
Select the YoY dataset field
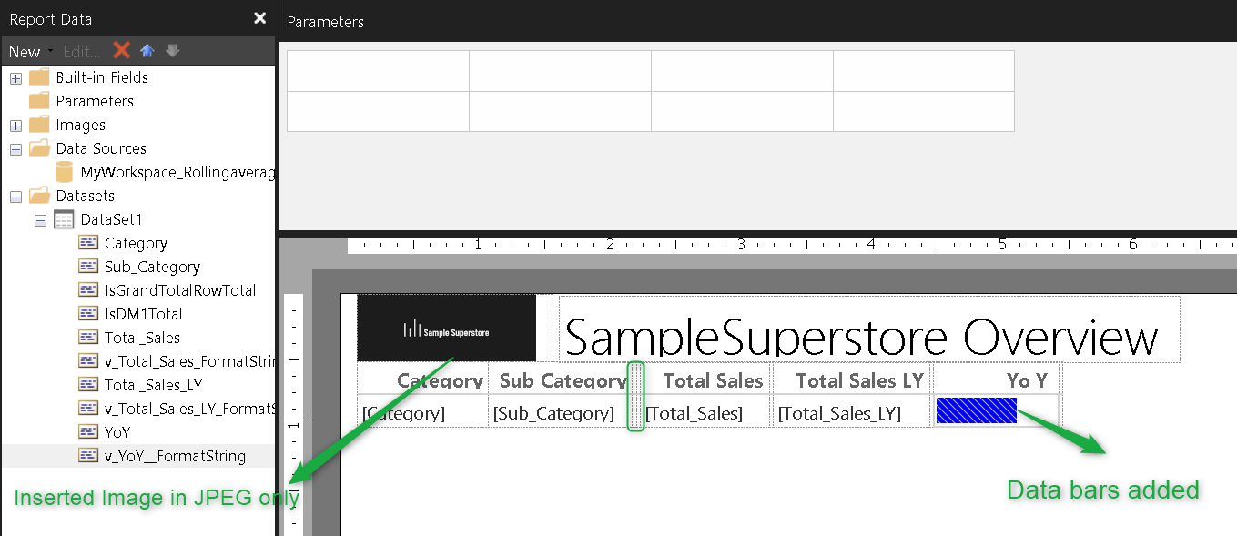(117, 432)
